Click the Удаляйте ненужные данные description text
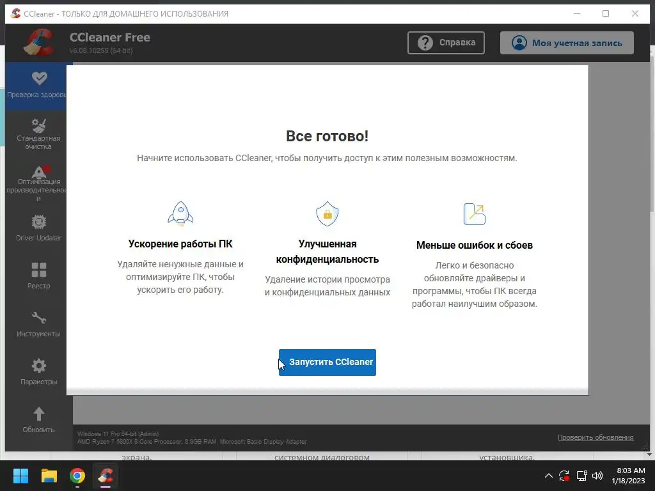This screenshot has width=655, height=491. pyautogui.click(x=180, y=277)
